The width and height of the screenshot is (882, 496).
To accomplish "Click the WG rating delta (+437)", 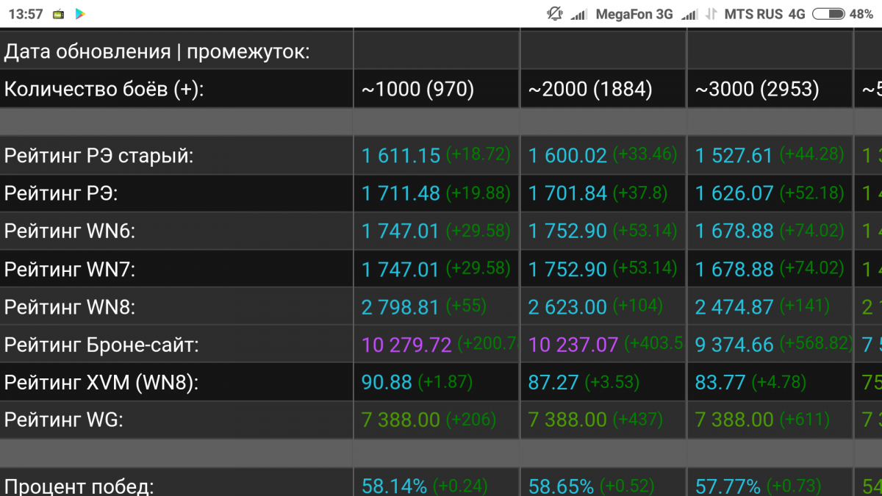I will [638, 420].
